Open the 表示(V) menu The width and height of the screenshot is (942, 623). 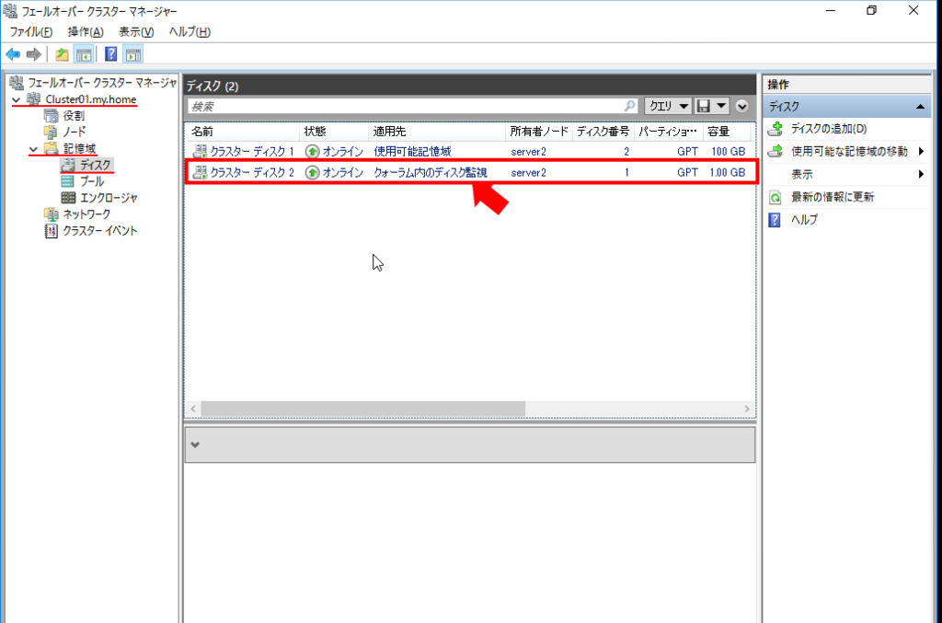[x=136, y=32]
